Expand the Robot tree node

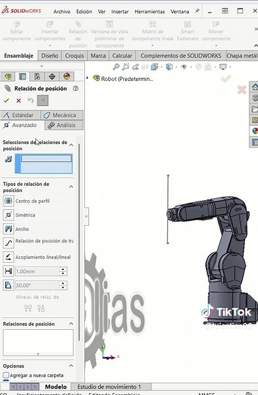88,78
